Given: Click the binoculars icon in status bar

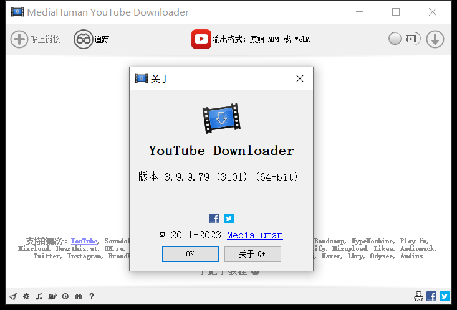Looking at the screenshot, I should [x=79, y=296].
